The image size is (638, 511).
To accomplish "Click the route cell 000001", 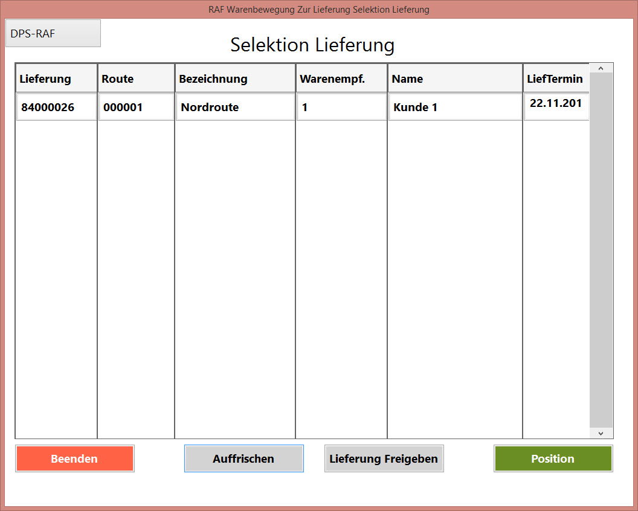I will click(136, 108).
